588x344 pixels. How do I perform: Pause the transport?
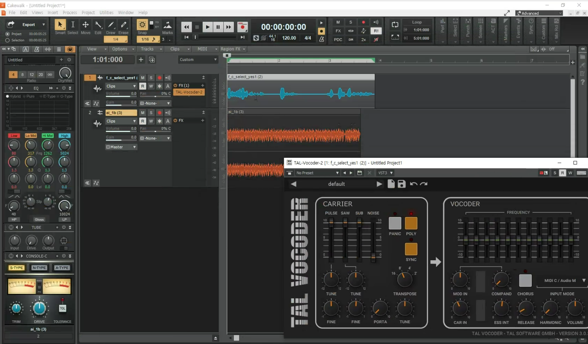tap(218, 27)
